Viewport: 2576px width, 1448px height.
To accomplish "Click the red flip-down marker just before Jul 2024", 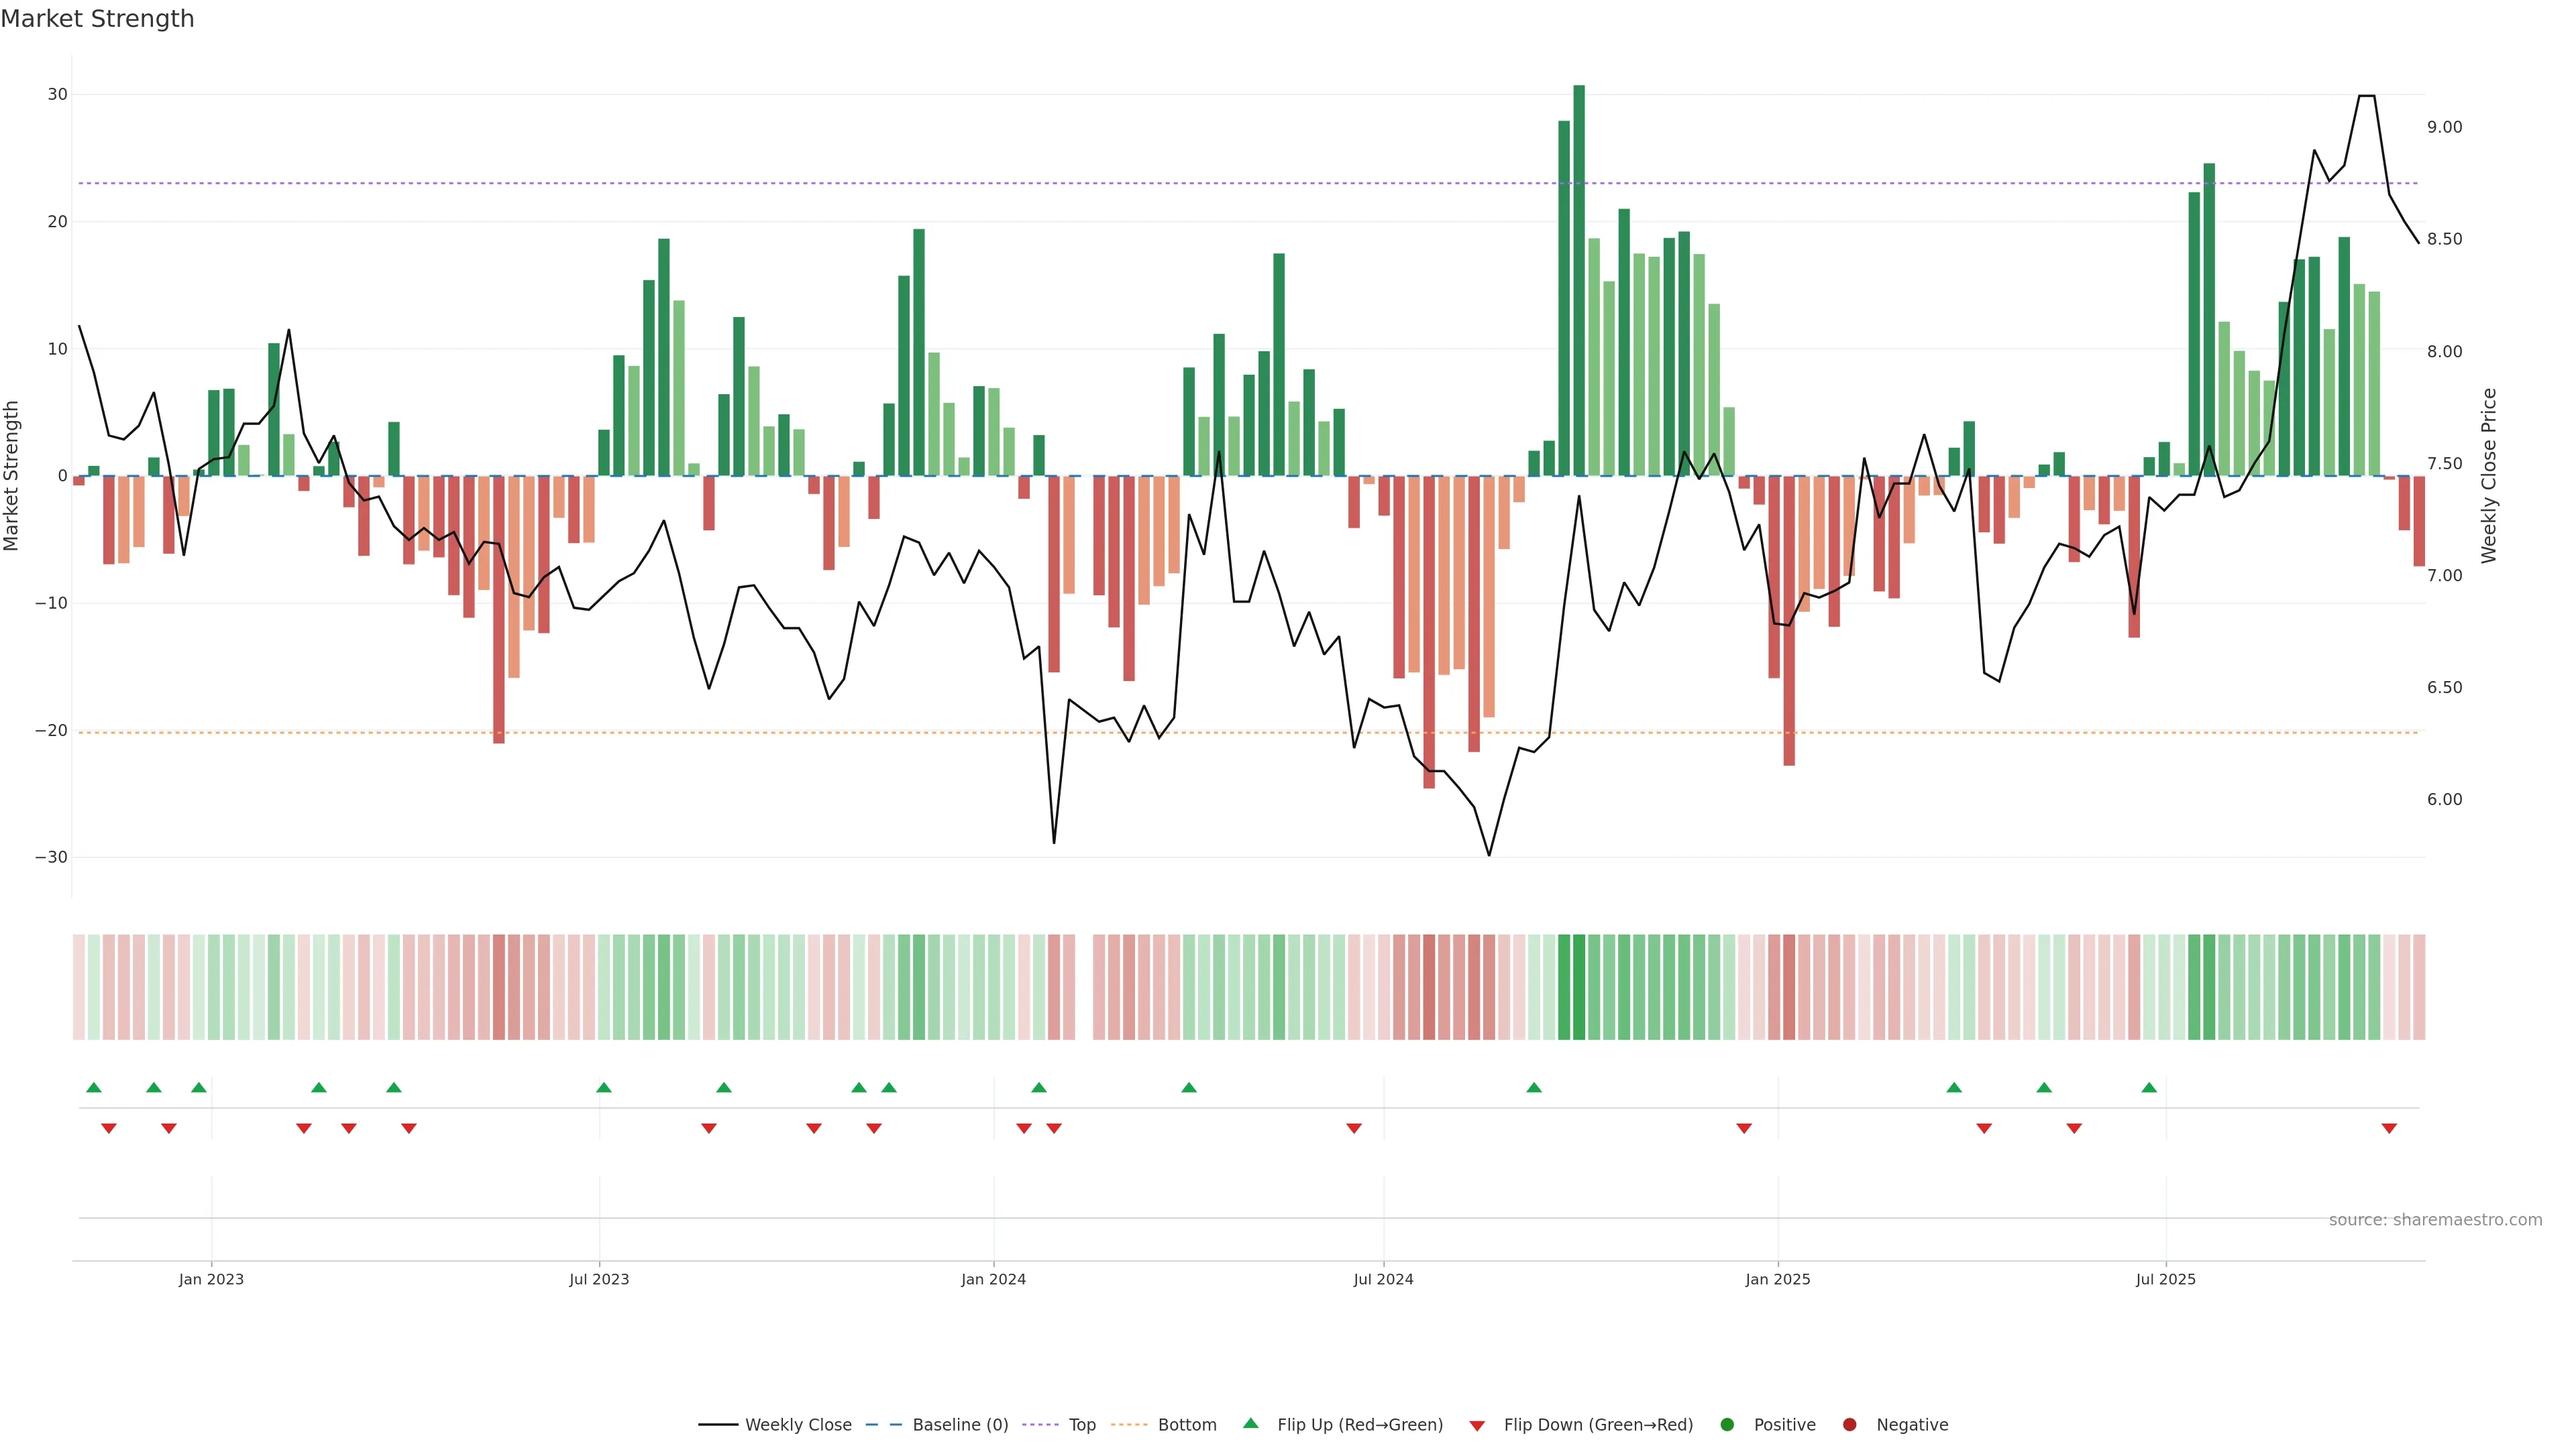I will (x=1354, y=1128).
